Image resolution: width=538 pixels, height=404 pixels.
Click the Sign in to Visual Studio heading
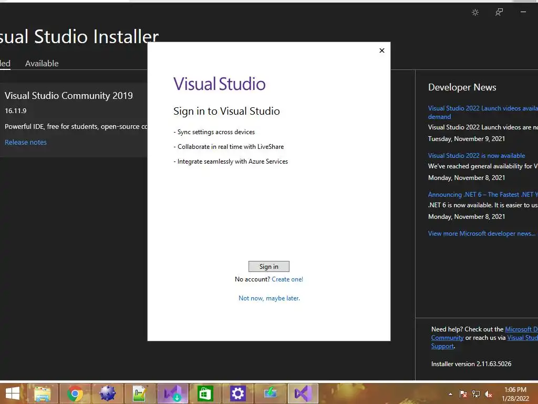coord(226,111)
